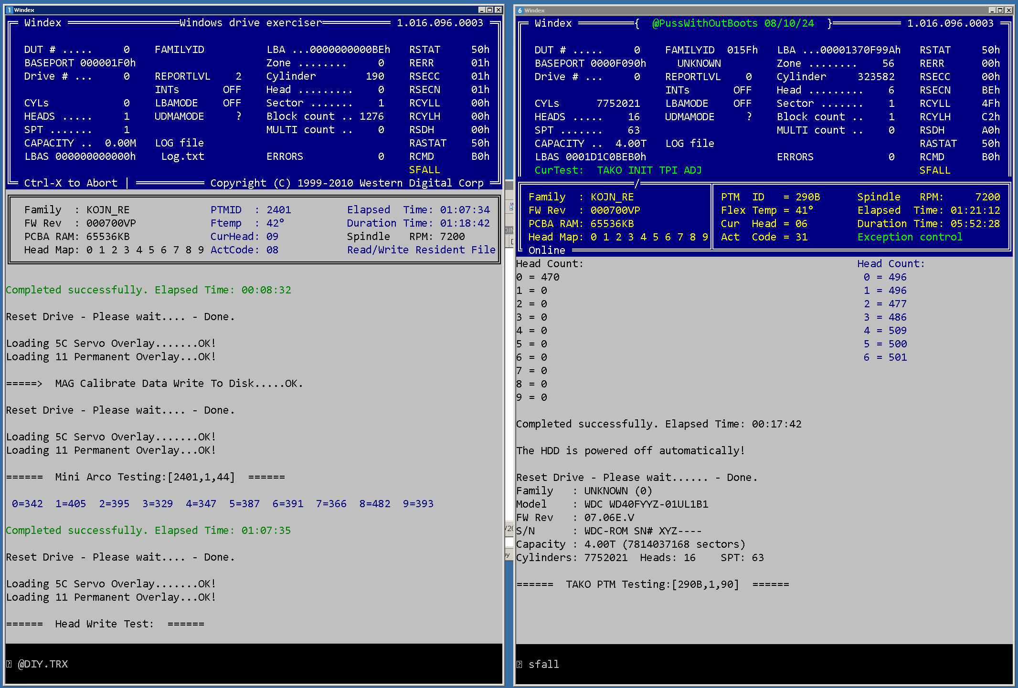
Task: Click 'Mini Arco Testing:[2401,1,44]' line
Action: [x=146, y=477]
